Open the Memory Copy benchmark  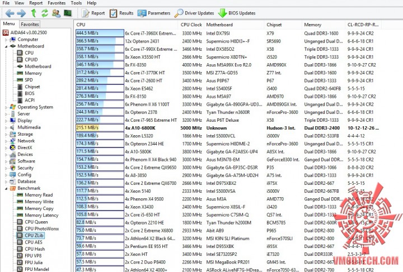pos(39,208)
